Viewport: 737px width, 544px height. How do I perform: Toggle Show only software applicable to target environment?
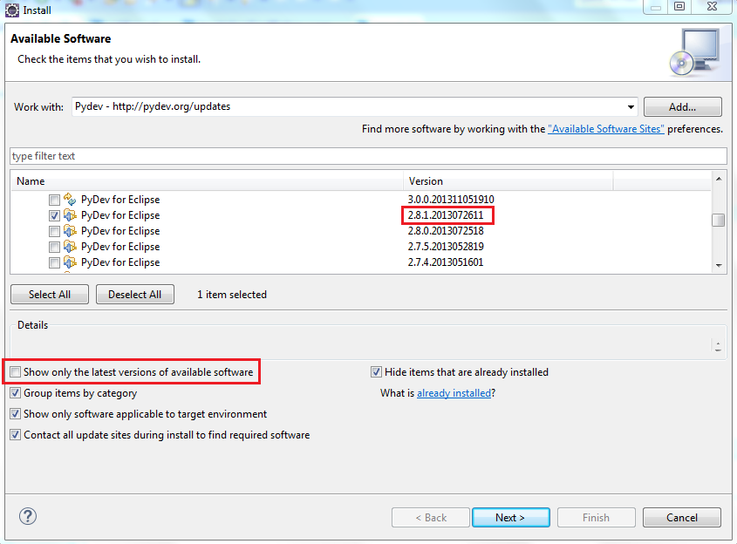pos(16,414)
